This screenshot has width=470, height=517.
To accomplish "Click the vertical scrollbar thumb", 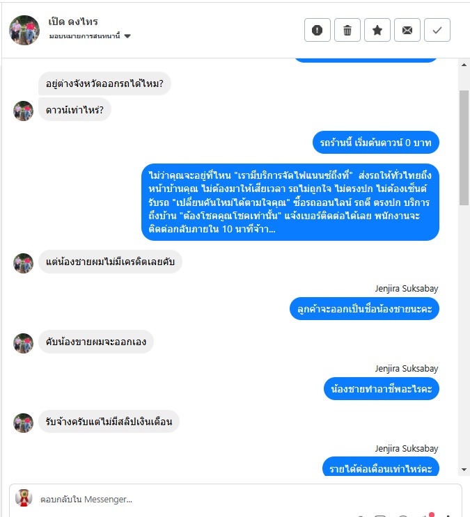I will 464,148.
